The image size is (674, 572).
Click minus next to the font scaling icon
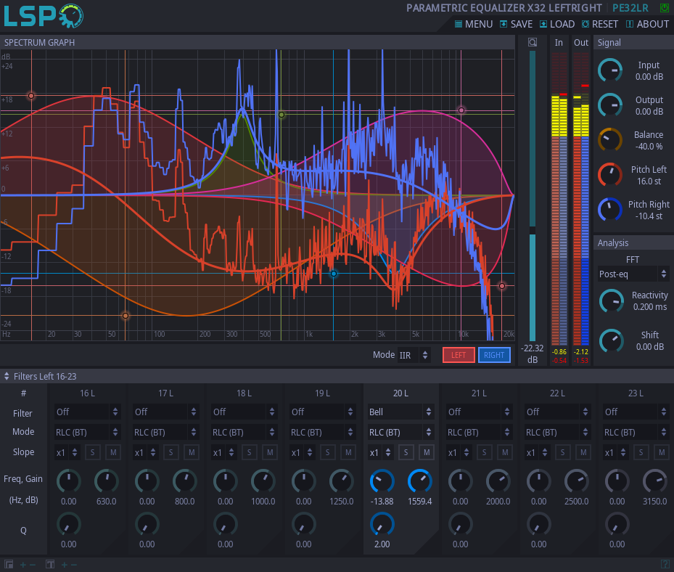[74, 564]
